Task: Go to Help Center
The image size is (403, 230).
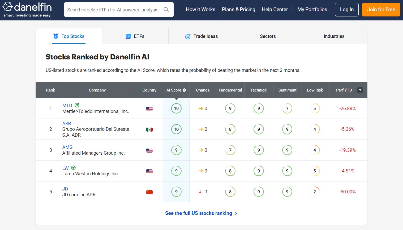Action: pyautogui.click(x=275, y=10)
